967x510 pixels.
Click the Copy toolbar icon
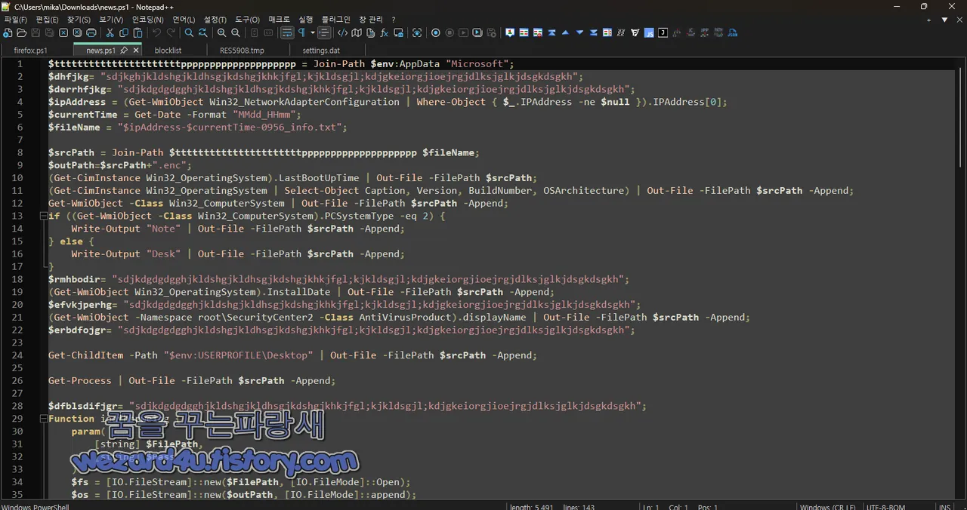point(124,33)
